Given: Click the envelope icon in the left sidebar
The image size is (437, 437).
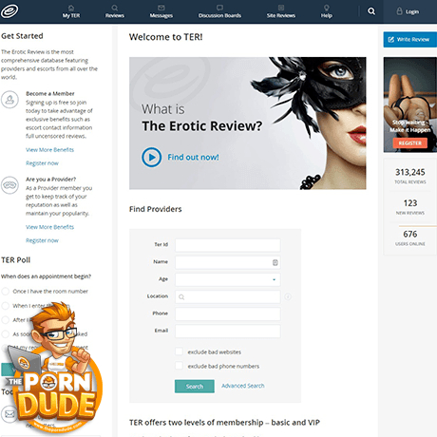Looking at the screenshot, I should click(x=9, y=413).
